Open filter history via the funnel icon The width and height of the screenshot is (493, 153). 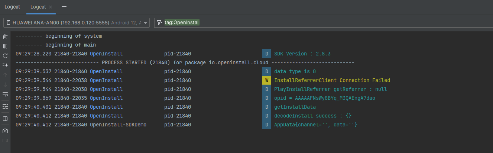click(159, 23)
